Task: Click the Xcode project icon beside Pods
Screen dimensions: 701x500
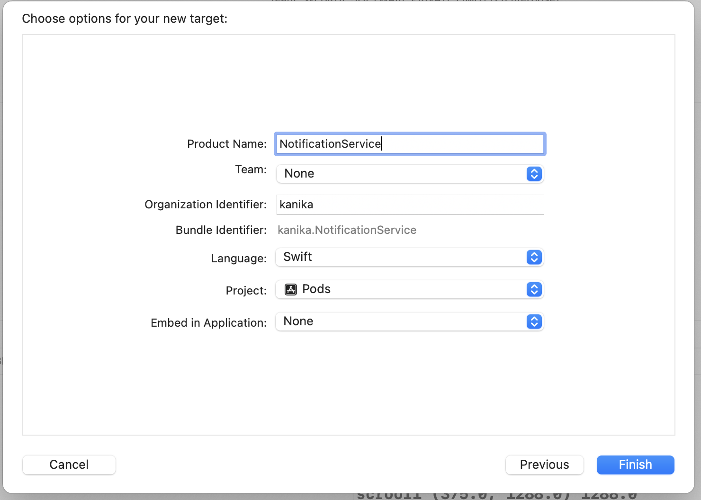Action: 291,289
